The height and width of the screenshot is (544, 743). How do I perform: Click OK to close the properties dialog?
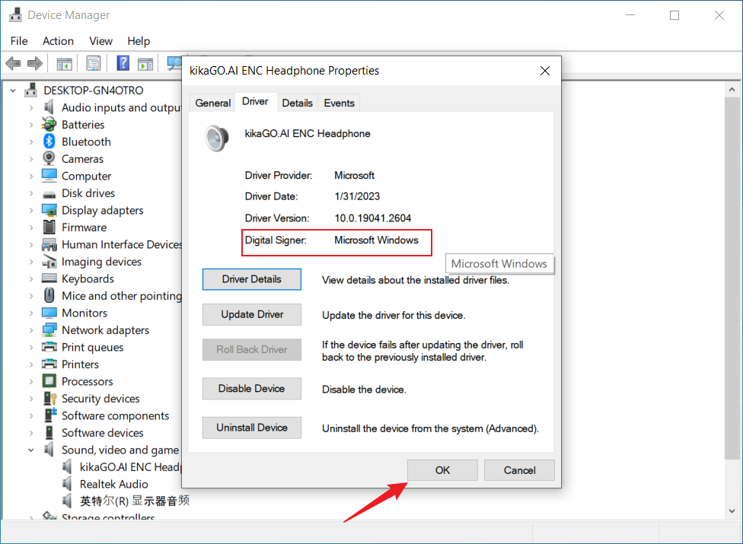(x=442, y=470)
